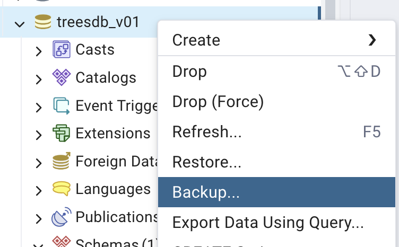Expand the Catalogs tree node
Image resolution: width=399 pixels, height=247 pixels.
(x=38, y=79)
